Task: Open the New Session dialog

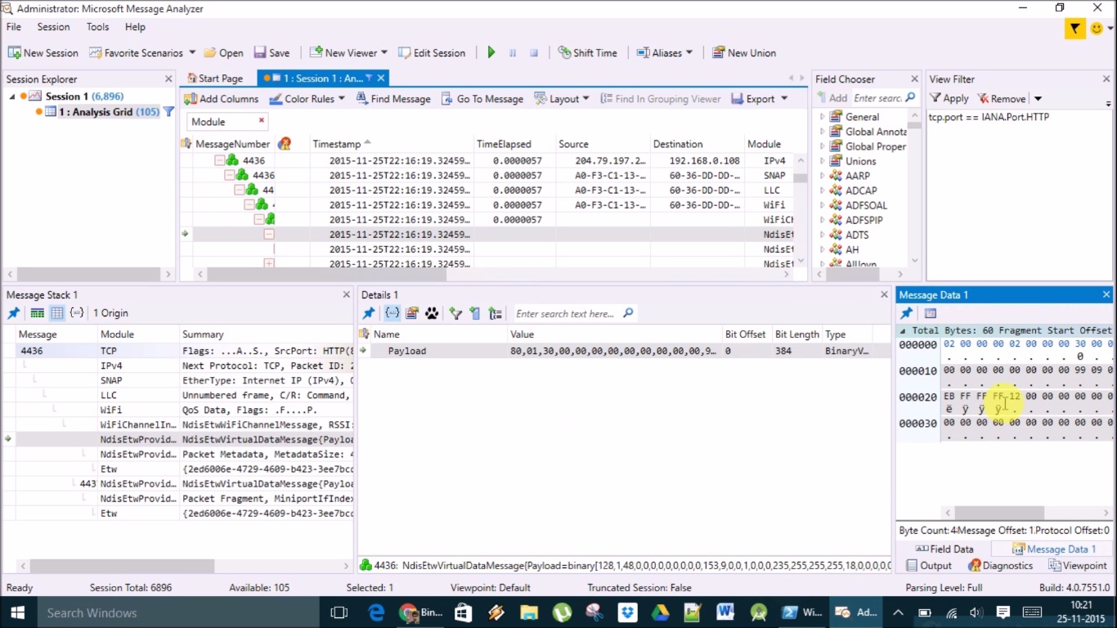Action: pos(43,52)
